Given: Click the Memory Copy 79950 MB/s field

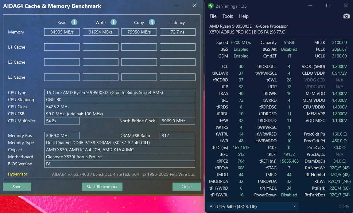Looking at the screenshot, I should coord(139,32).
